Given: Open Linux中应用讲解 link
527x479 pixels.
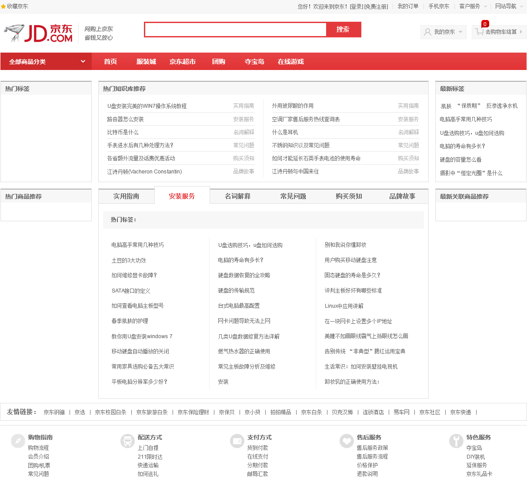Looking at the screenshot, I should [344, 306].
